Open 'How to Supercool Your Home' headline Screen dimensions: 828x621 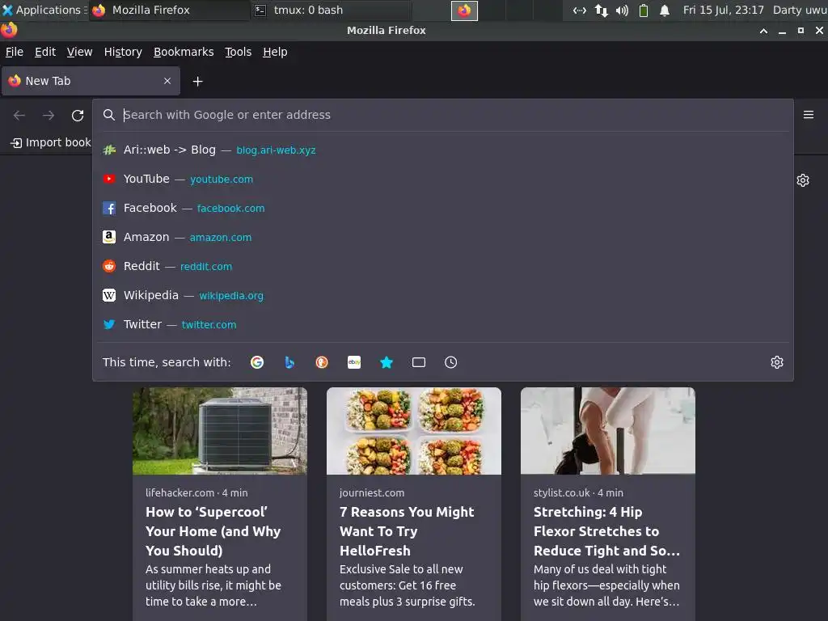(x=213, y=531)
